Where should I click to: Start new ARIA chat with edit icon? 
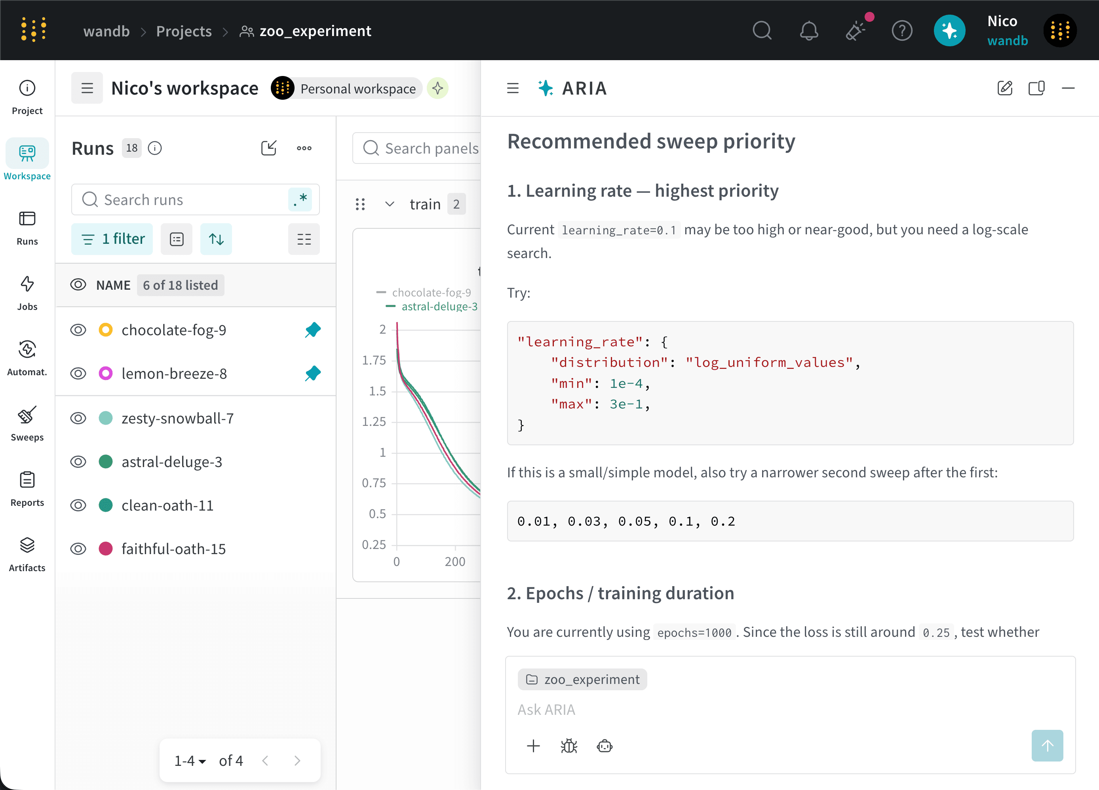[x=1005, y=88]
